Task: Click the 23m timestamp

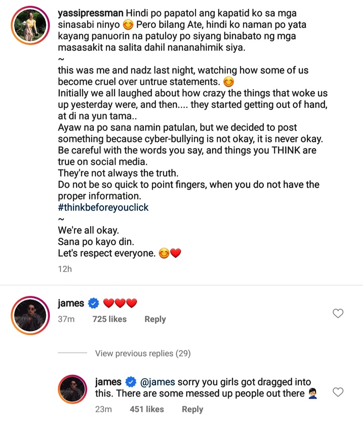Action: (104, 409)
